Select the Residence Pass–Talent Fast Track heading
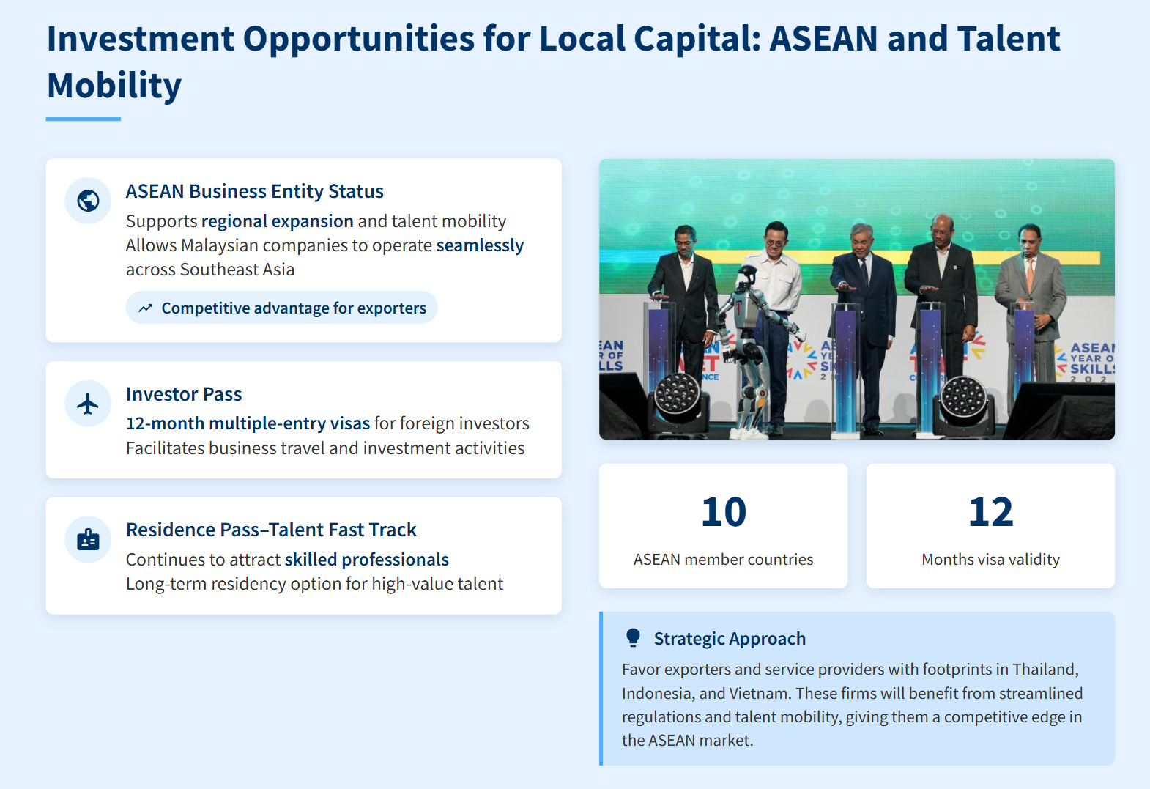Viewport: 1150px width, 789px height. tap(271, 530)
